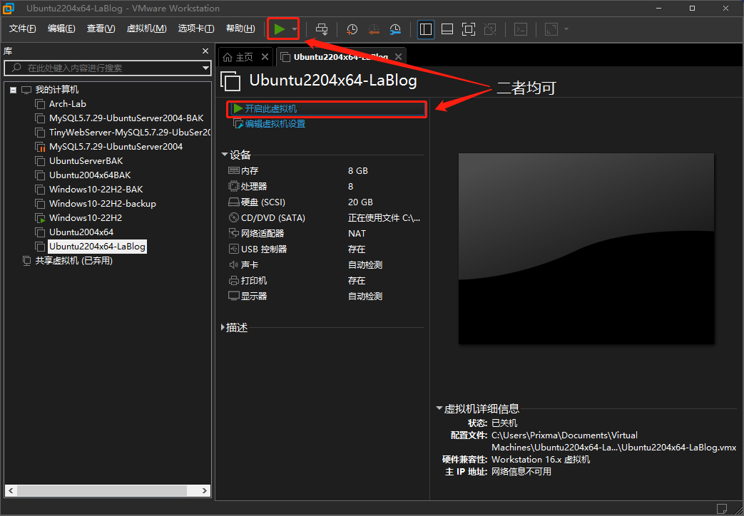Click the large VM icon beside the title
744x516 pixels.
(230, 81)
